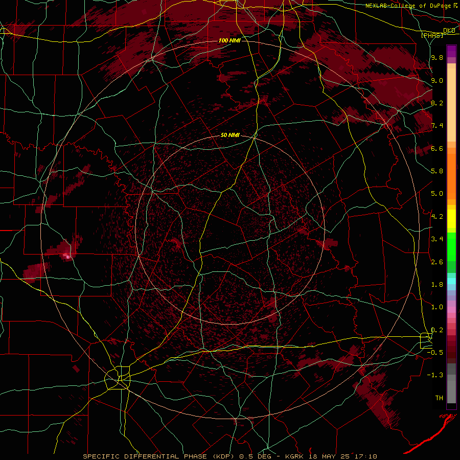Click the 1.0 scale value

pos(437,307)
